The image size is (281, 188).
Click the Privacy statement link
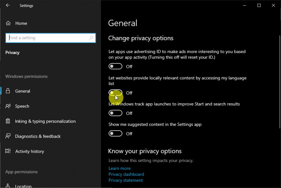pos(125,180)
